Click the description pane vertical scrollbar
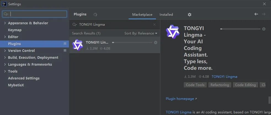 (270, 100)
